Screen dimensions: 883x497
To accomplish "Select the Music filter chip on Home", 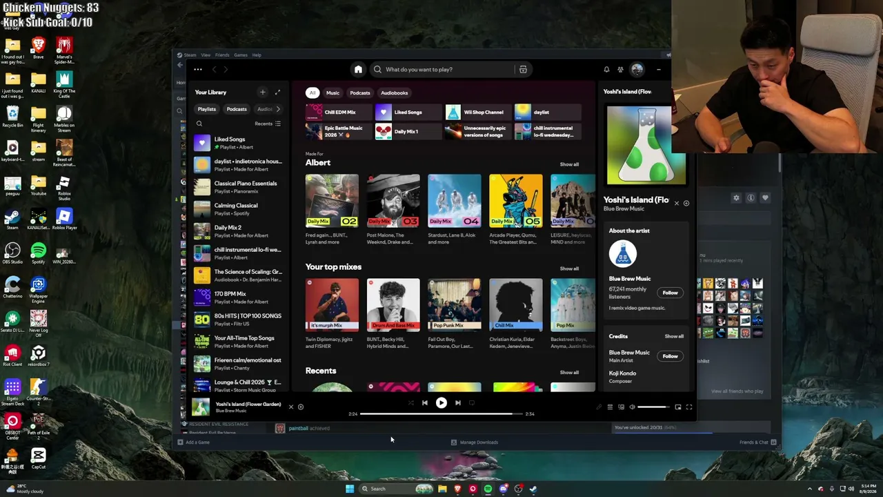I will [x=333, y=92].
